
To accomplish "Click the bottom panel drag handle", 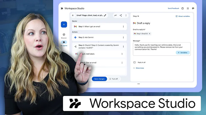I will pyautogui.click(x=138, y=84).
